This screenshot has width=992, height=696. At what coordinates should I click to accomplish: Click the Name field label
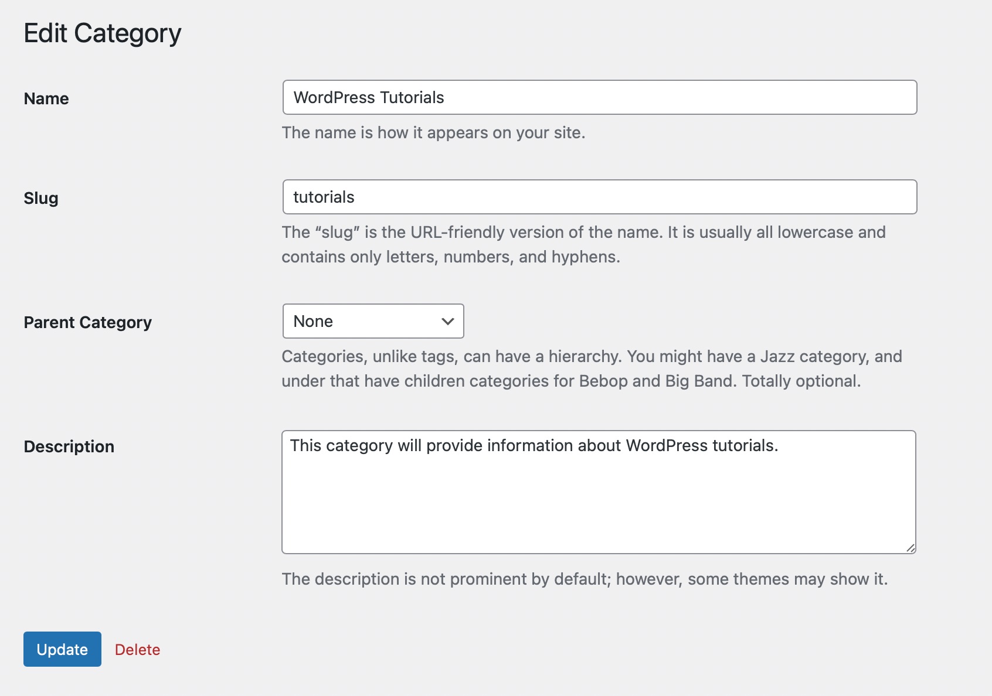tap(46, 98)
